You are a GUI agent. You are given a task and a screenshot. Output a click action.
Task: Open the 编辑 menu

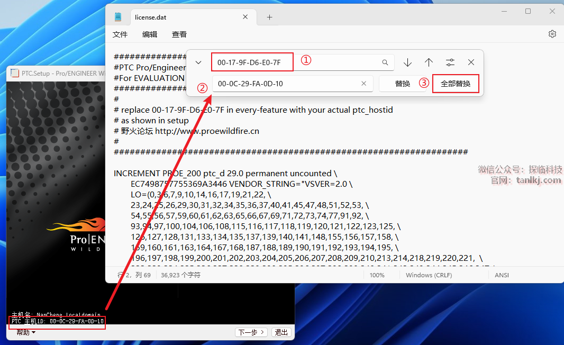pos(150,34)
